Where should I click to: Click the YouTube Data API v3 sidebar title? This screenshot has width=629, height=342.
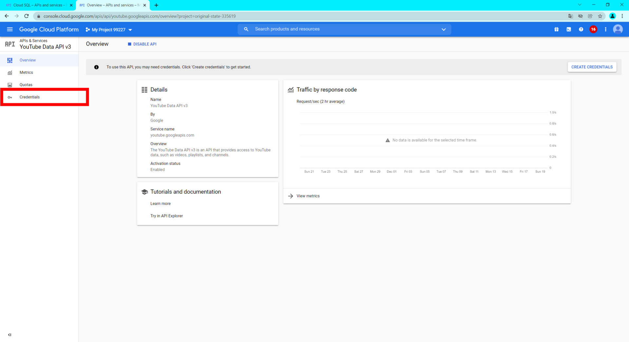45,47
